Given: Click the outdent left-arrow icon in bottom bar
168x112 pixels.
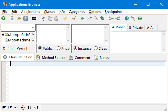Looking at the screenshot, I should [3, 107].
